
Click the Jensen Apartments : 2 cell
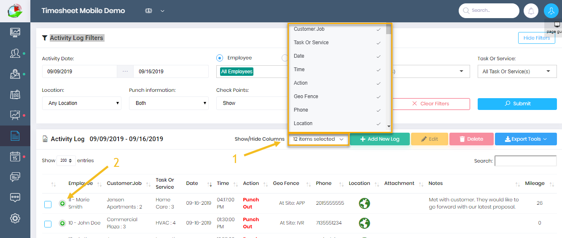click(x=124, y=203)
